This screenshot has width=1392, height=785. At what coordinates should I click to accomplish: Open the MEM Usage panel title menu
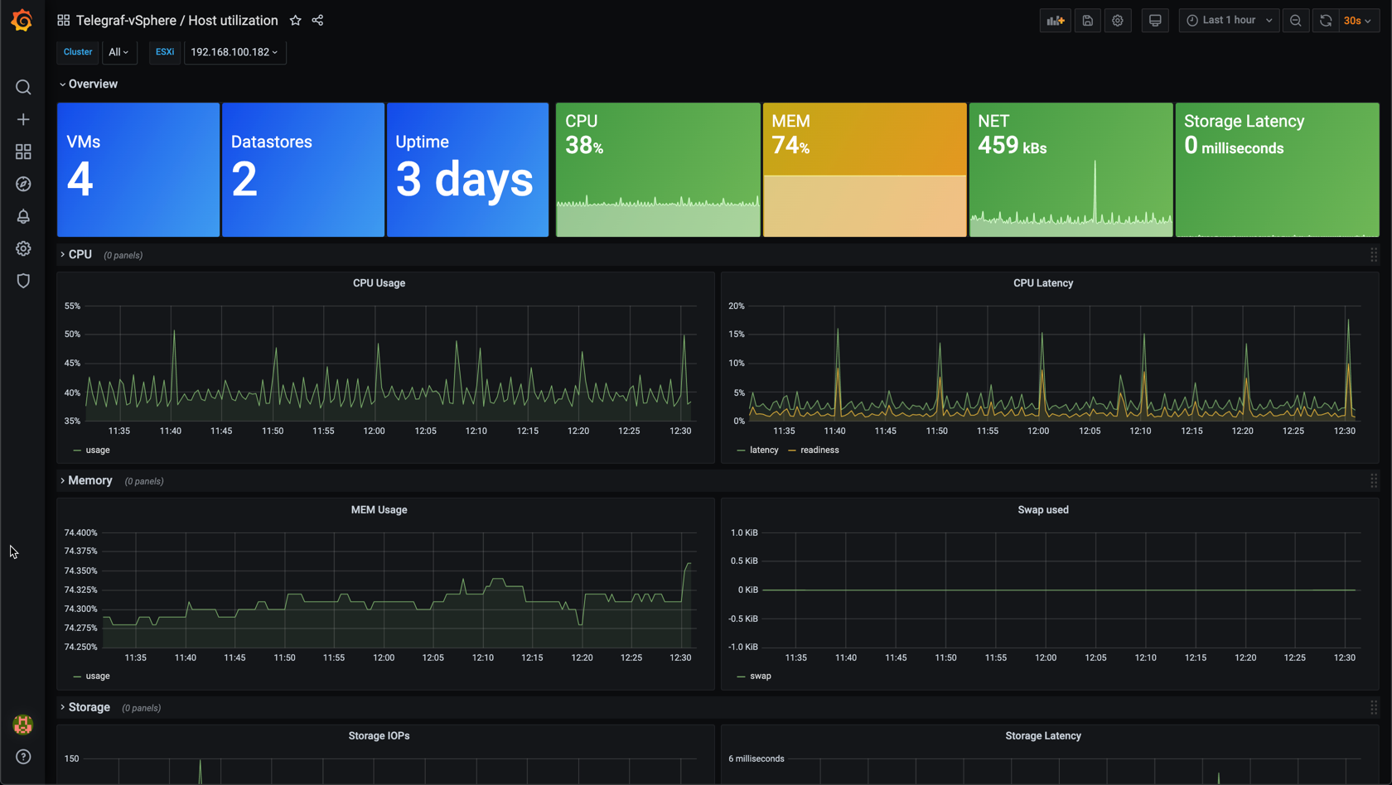coord(379,510)
